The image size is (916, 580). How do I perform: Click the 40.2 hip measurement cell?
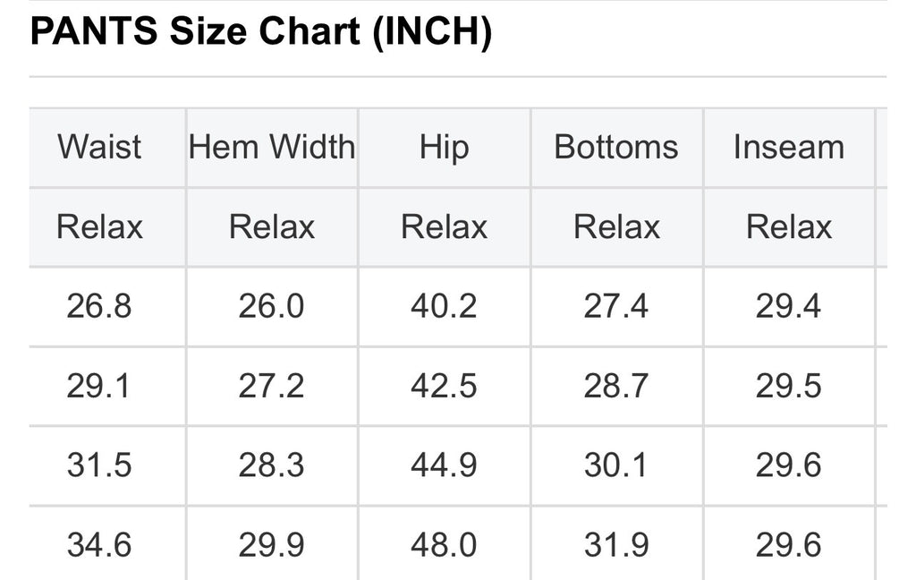click(x=444, y=306)
